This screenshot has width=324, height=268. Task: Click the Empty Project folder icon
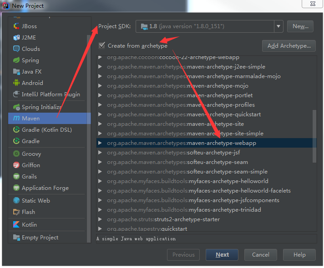coord(16,237)
